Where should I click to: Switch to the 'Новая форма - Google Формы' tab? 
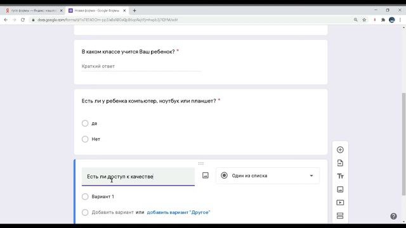97,11
